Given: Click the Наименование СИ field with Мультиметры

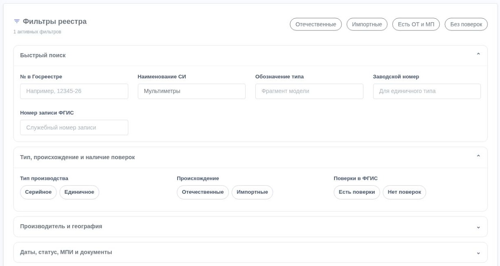Looking at the screenshot, I should coord(191,91).
